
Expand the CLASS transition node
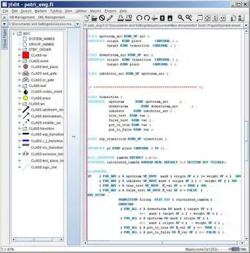coord(20,129)
